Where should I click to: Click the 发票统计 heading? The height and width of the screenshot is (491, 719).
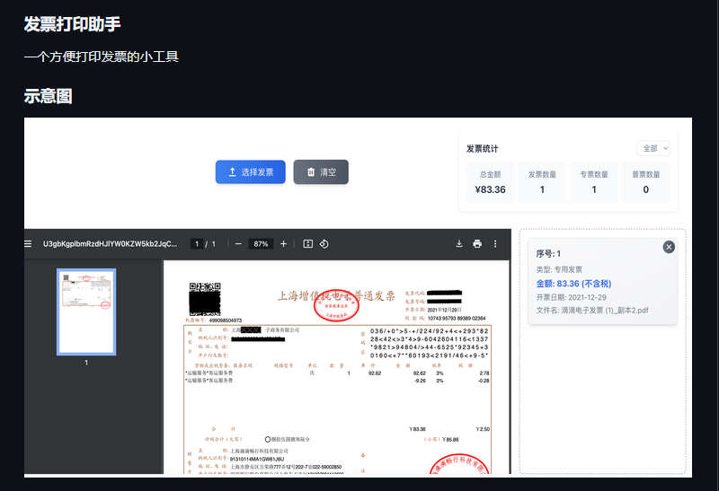tap(482, 148)
